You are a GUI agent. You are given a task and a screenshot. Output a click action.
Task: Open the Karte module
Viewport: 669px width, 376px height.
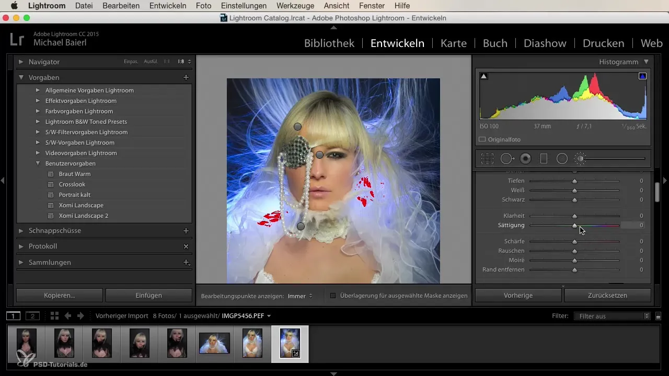point(454,43)
